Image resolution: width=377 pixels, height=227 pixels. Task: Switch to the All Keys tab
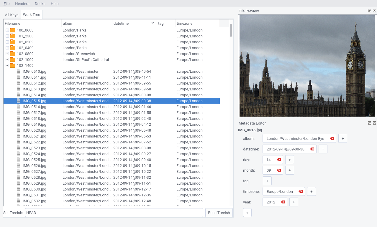pyautogui.click(x=12, y=15)
